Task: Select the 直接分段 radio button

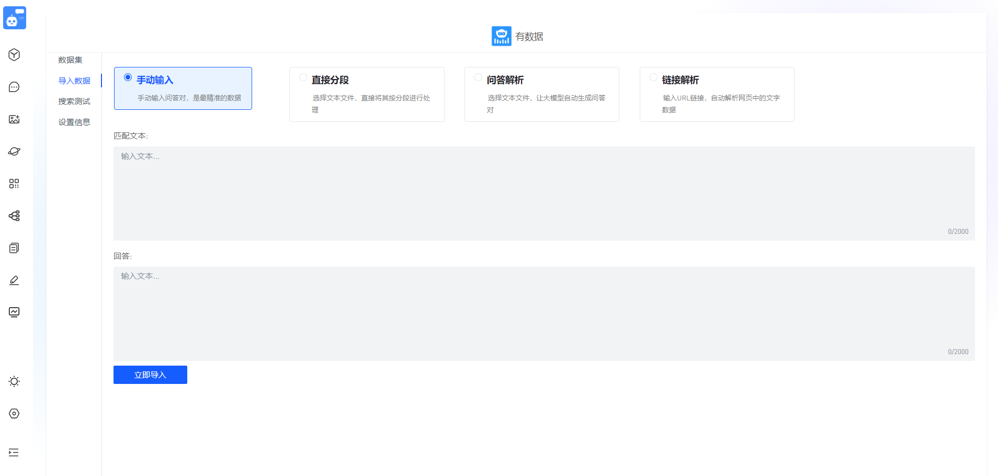Action: click(303, 77)
